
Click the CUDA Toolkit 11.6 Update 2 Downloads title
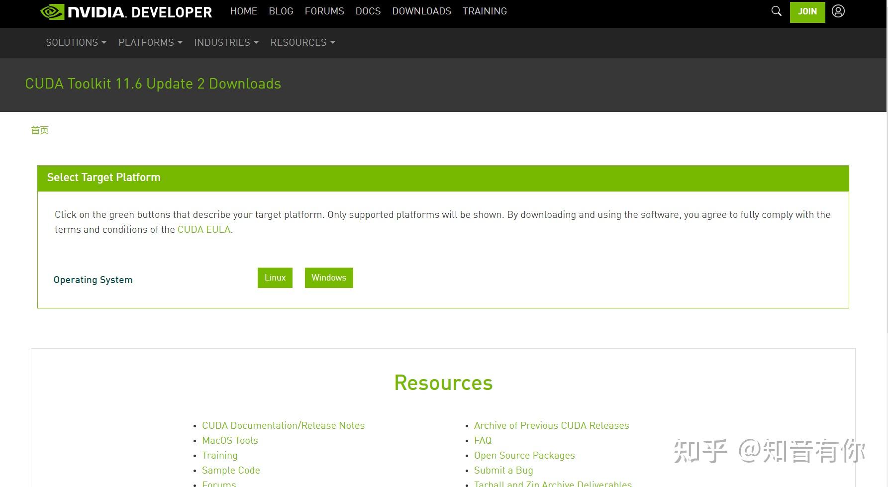(153, 84)
